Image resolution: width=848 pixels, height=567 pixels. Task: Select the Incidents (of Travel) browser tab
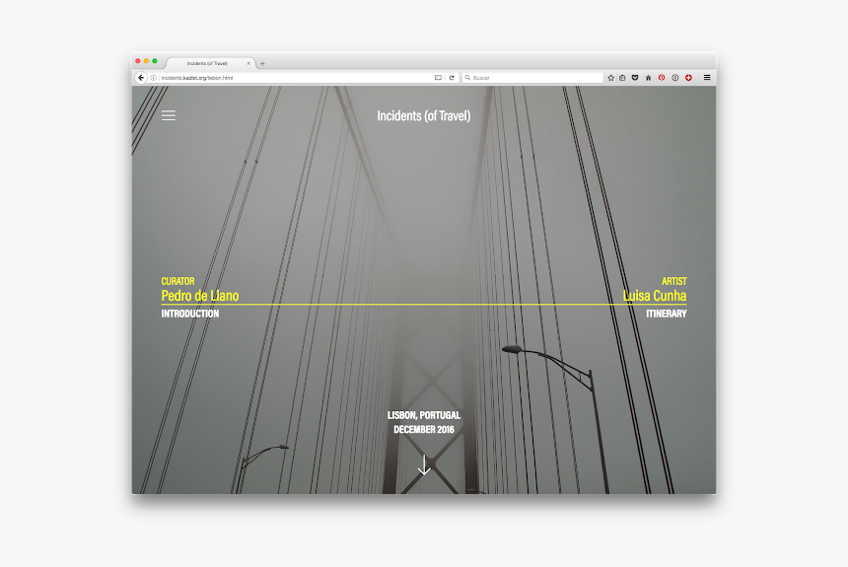[x=210, y=63]
